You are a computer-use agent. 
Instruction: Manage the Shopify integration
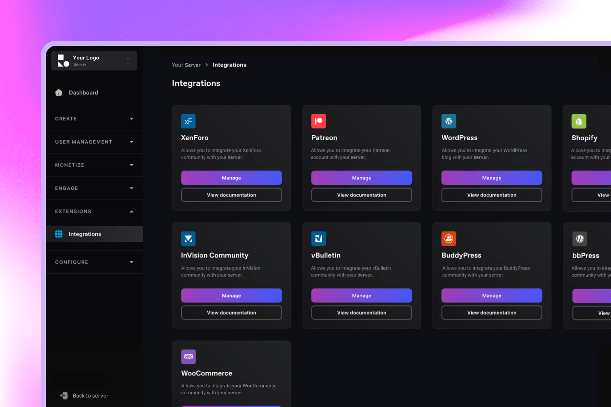[591, 178]
